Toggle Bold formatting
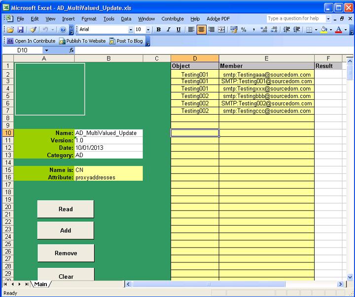 coord(158,30)
